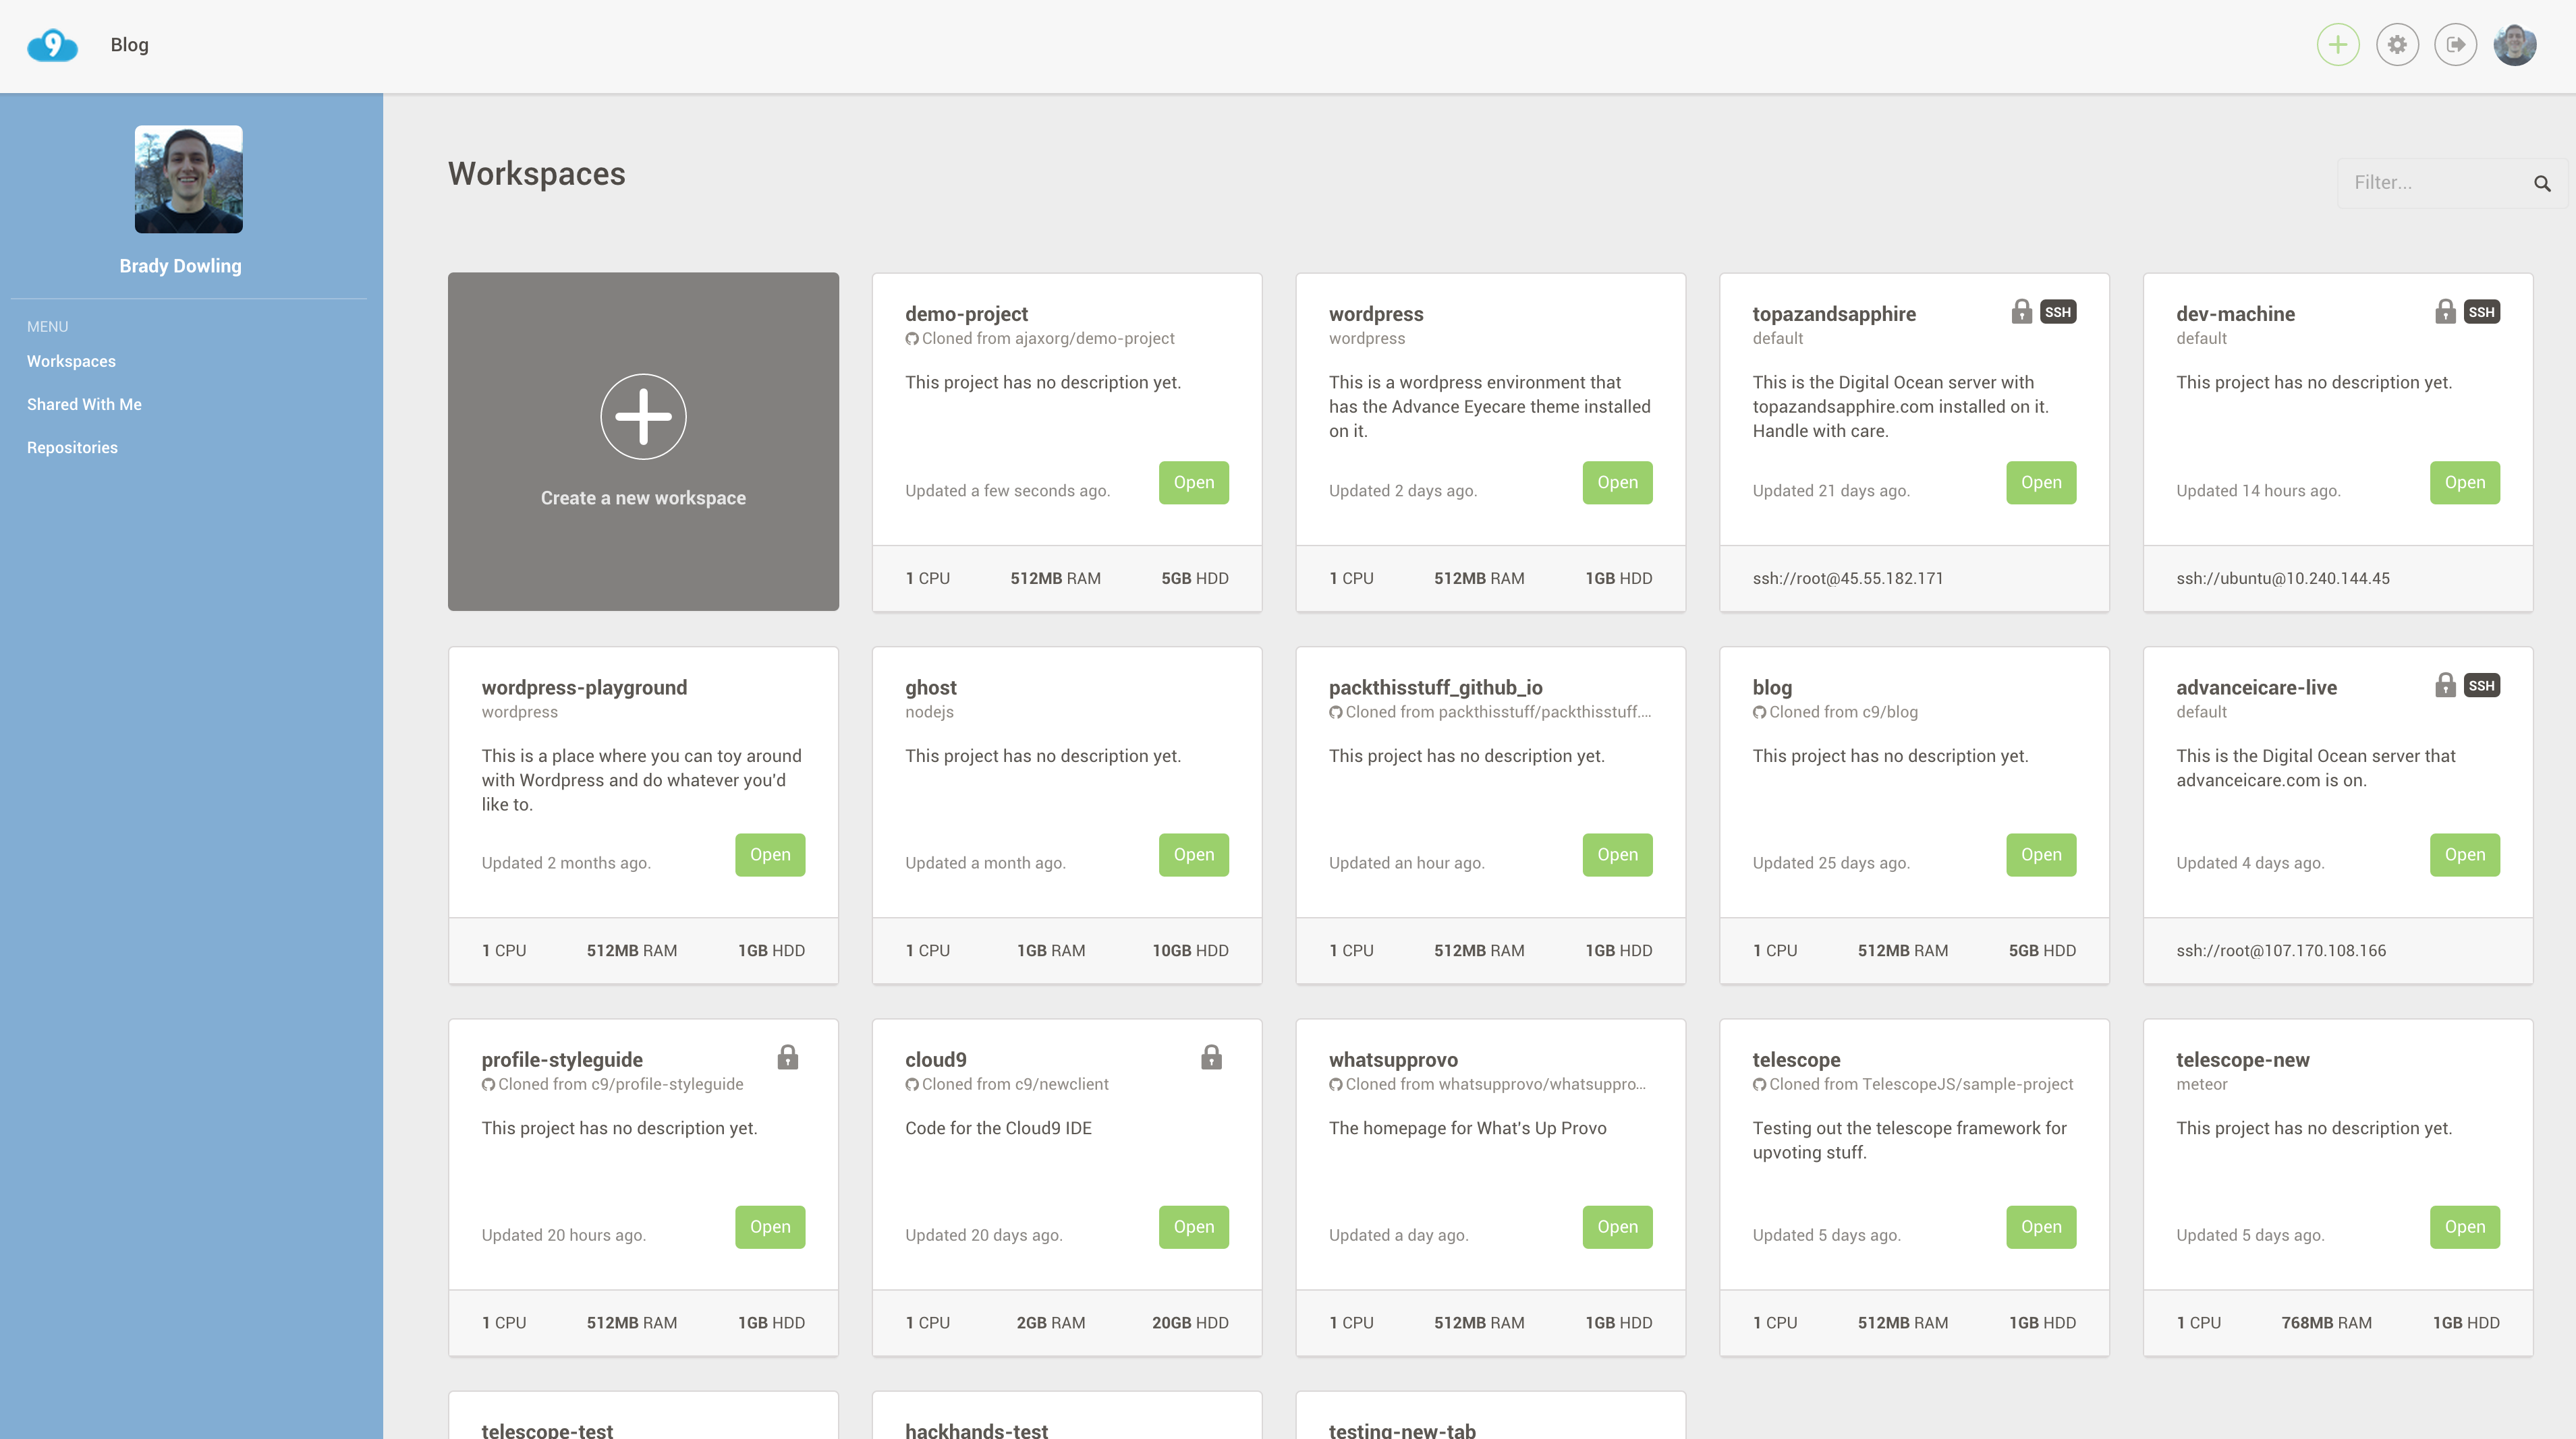Click the demo-project title
Viewport: 2576px width, 1439px height.
coord(966,314)
